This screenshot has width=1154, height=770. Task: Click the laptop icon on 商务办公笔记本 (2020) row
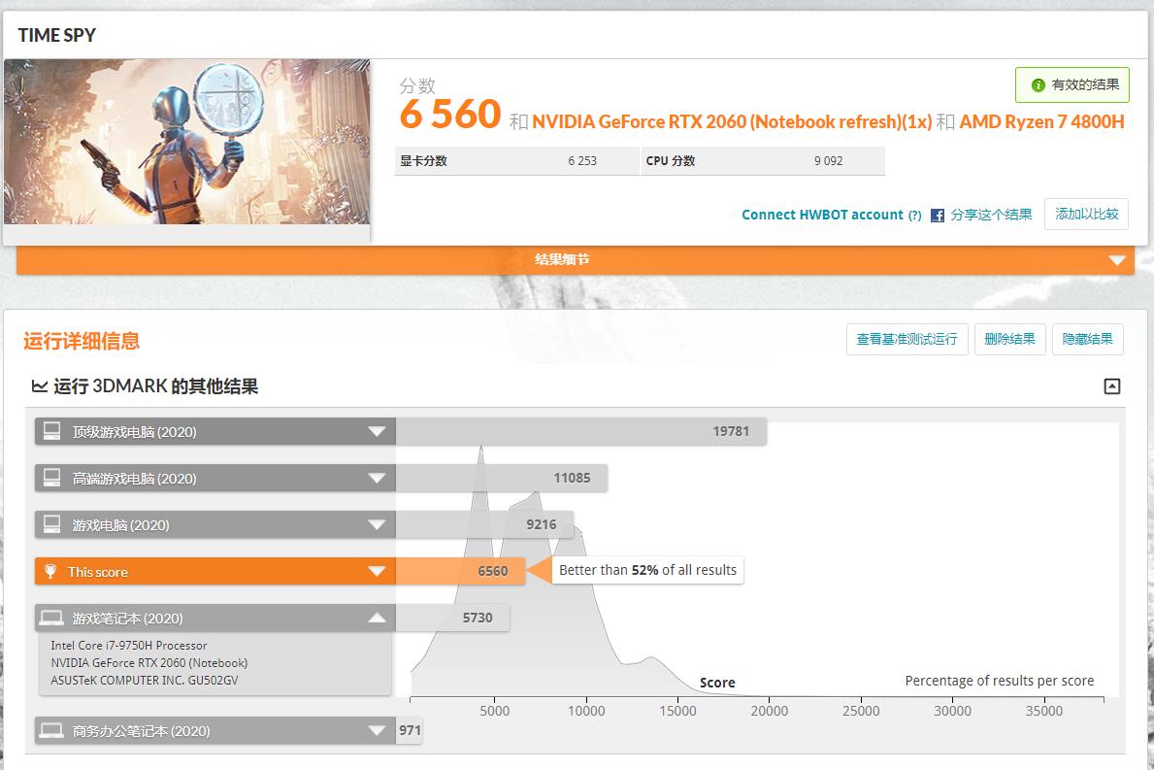51,729
